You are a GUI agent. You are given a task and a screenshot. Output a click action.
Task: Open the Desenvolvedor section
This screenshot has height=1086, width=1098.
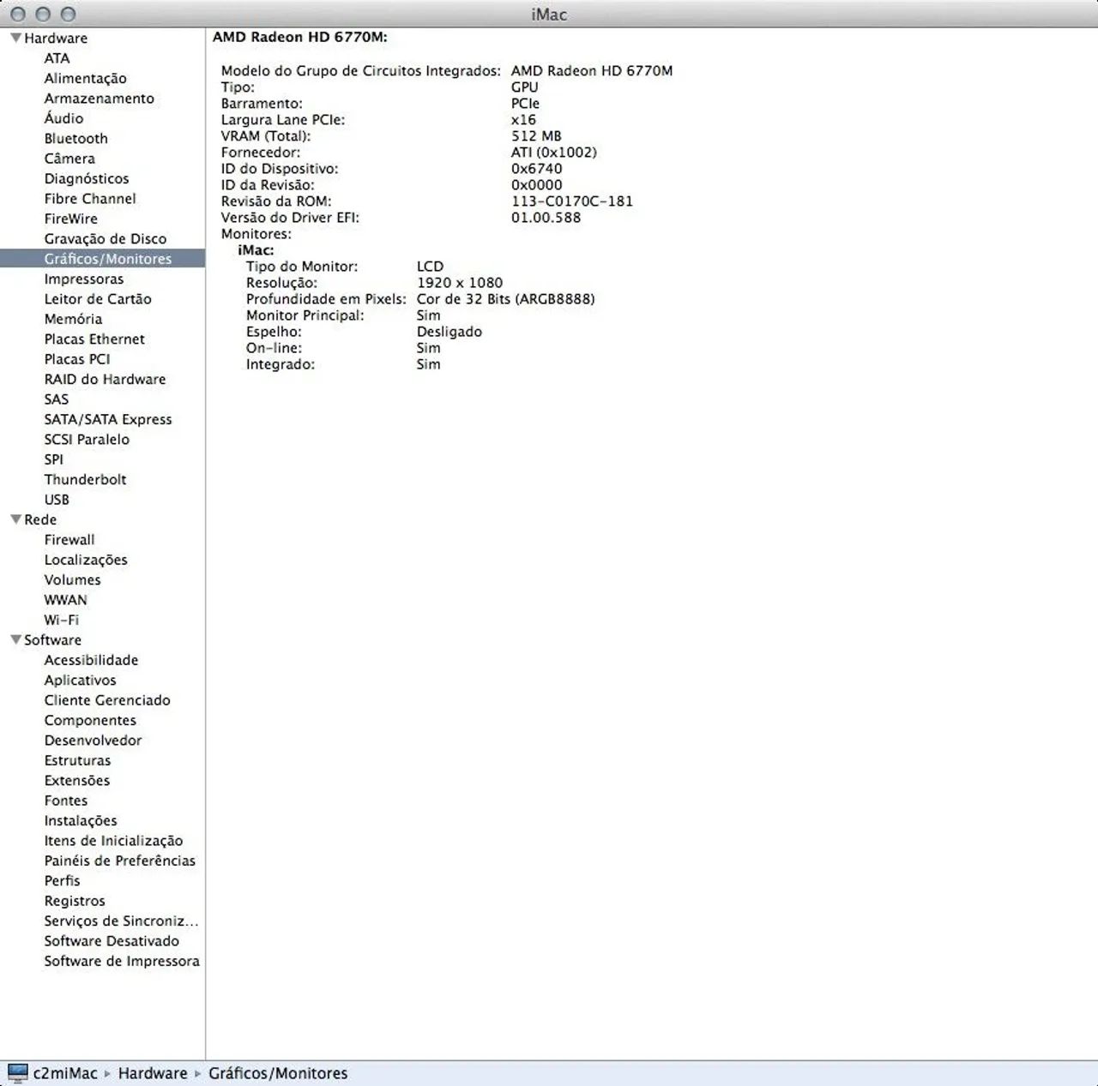pos(93,741)
